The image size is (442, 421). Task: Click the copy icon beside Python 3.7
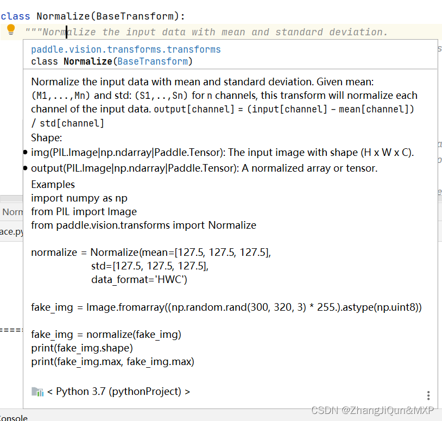(x=36, y=391)
